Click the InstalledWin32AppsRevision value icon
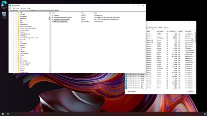Viewport: 207px width, 116px height. tap(53, 19)
